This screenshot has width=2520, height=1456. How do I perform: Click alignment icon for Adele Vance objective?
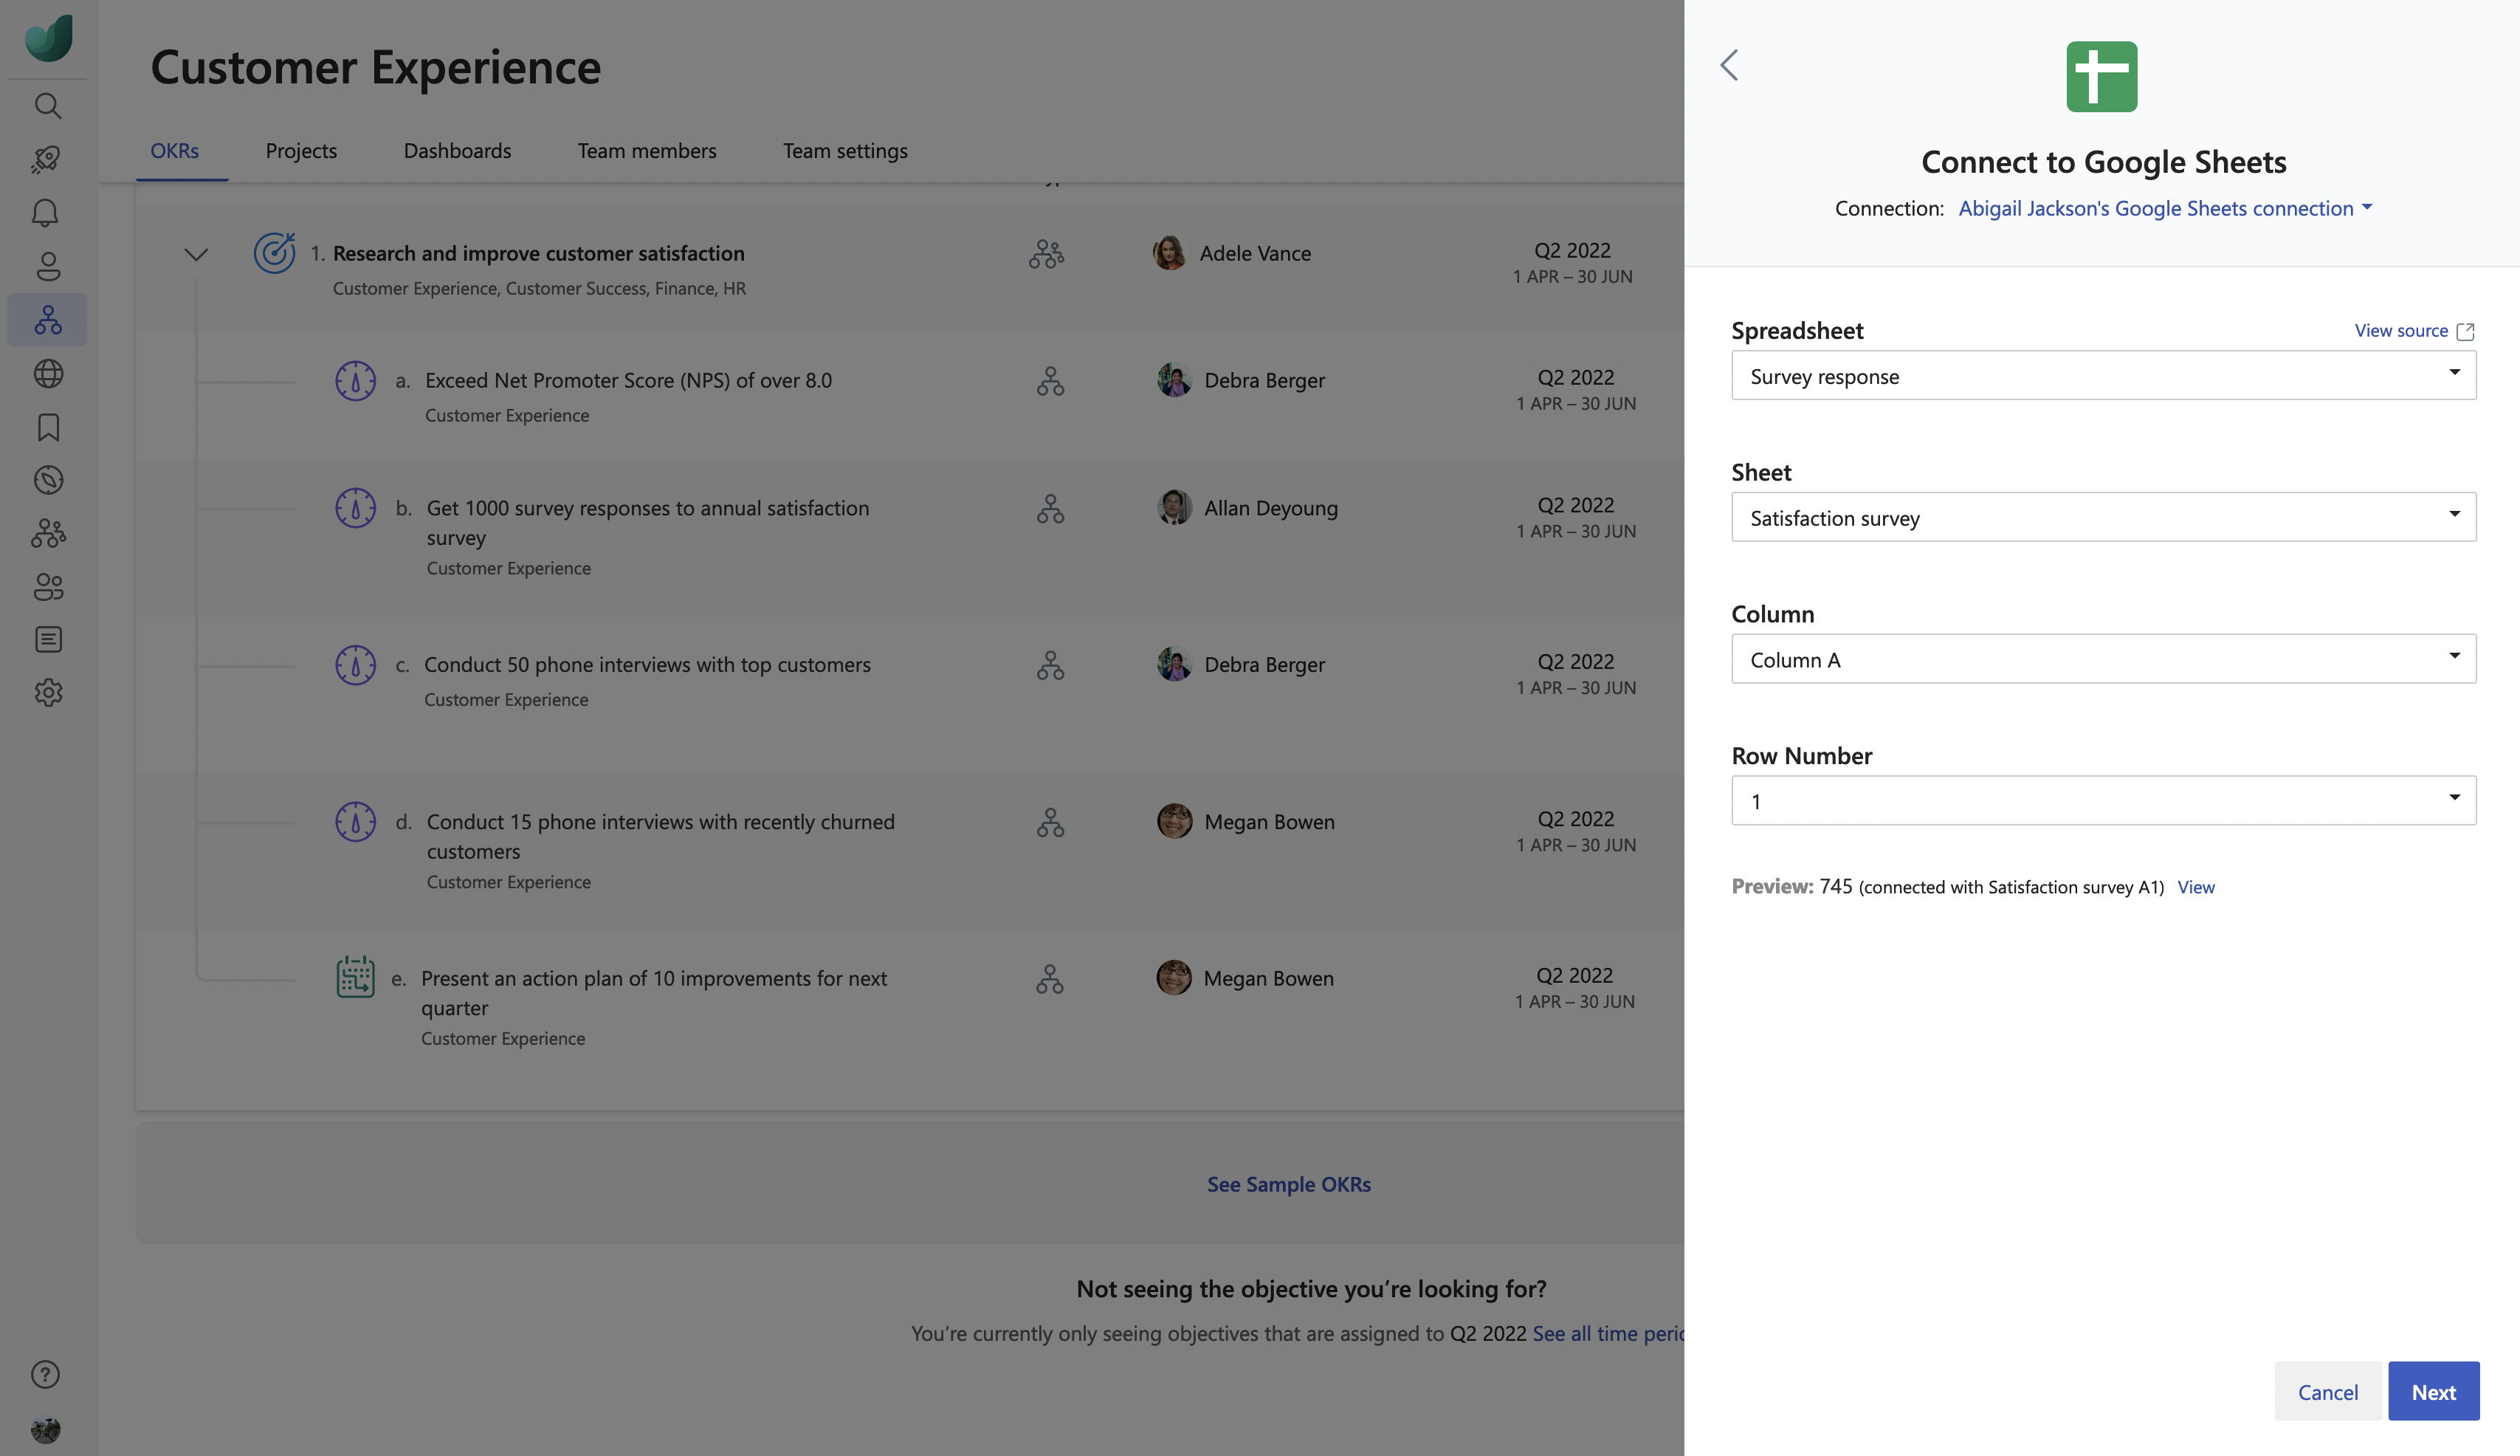(1046, 254)
